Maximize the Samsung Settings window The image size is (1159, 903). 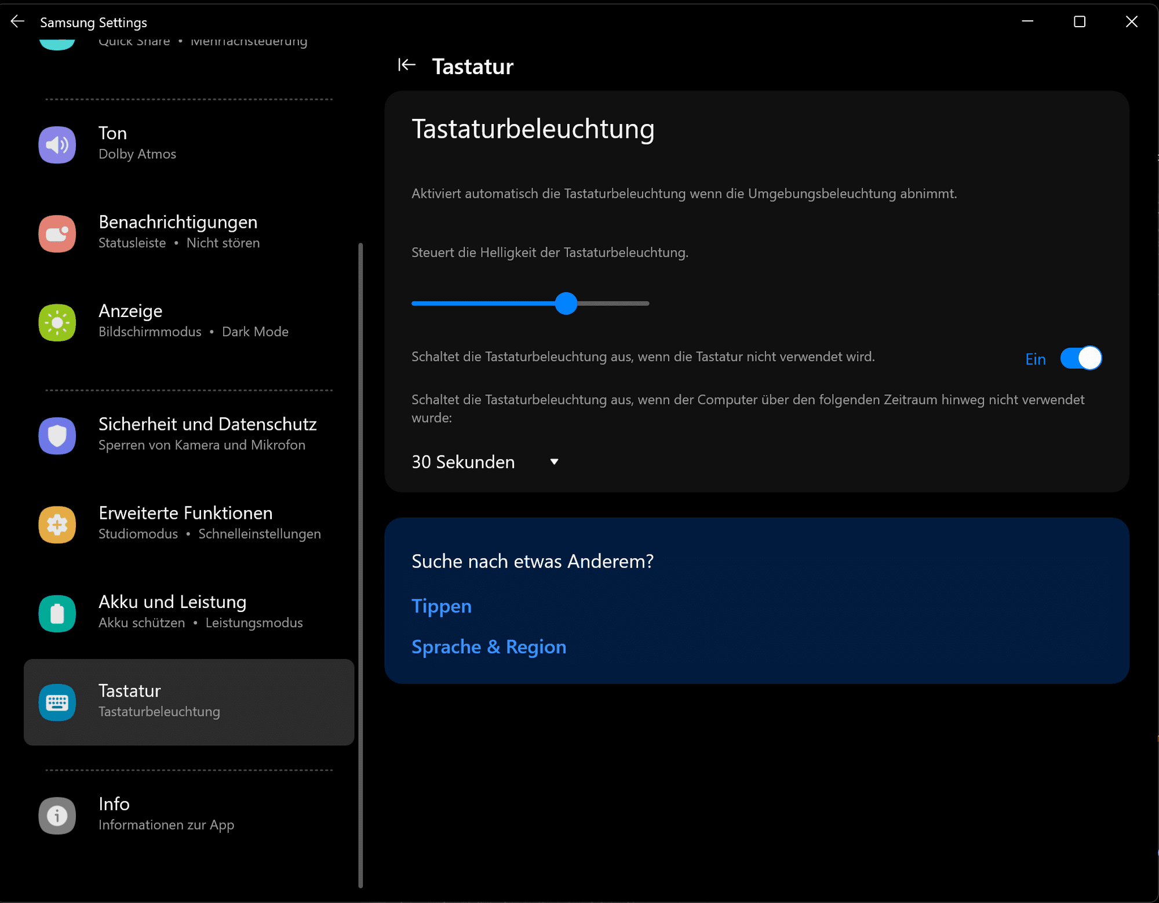point(1080,22)
